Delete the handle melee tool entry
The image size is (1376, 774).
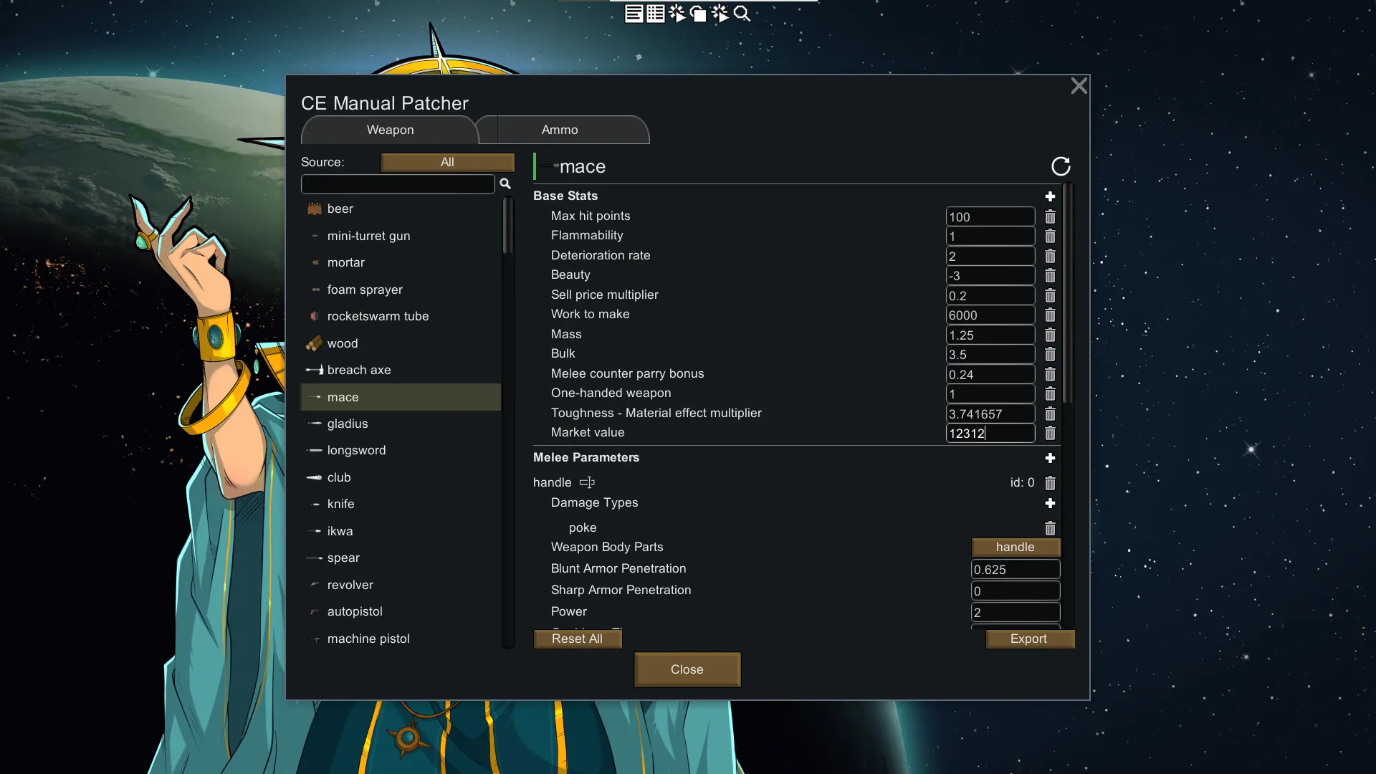tap(1050, 483)
